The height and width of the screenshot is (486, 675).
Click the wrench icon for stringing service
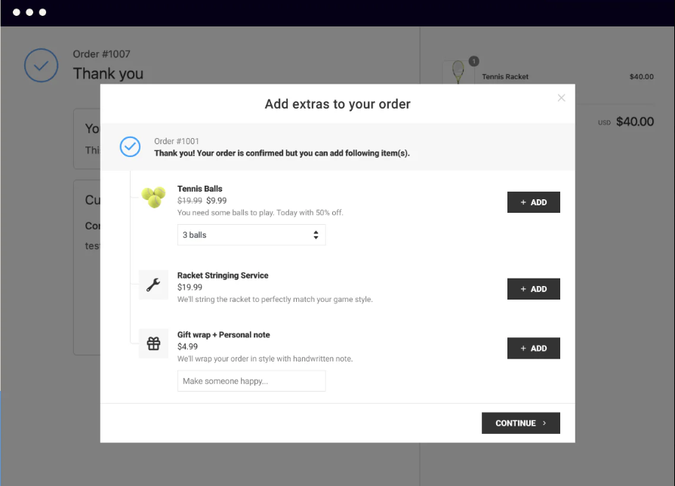[x=153, y=285]
